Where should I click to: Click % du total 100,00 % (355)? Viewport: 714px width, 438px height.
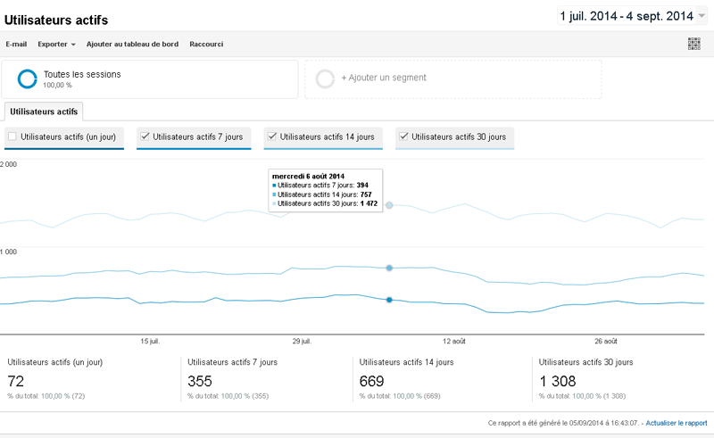[228, 396]
